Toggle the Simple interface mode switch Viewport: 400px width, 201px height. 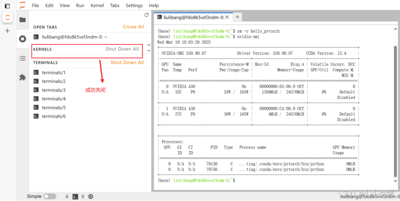[50, 196]
